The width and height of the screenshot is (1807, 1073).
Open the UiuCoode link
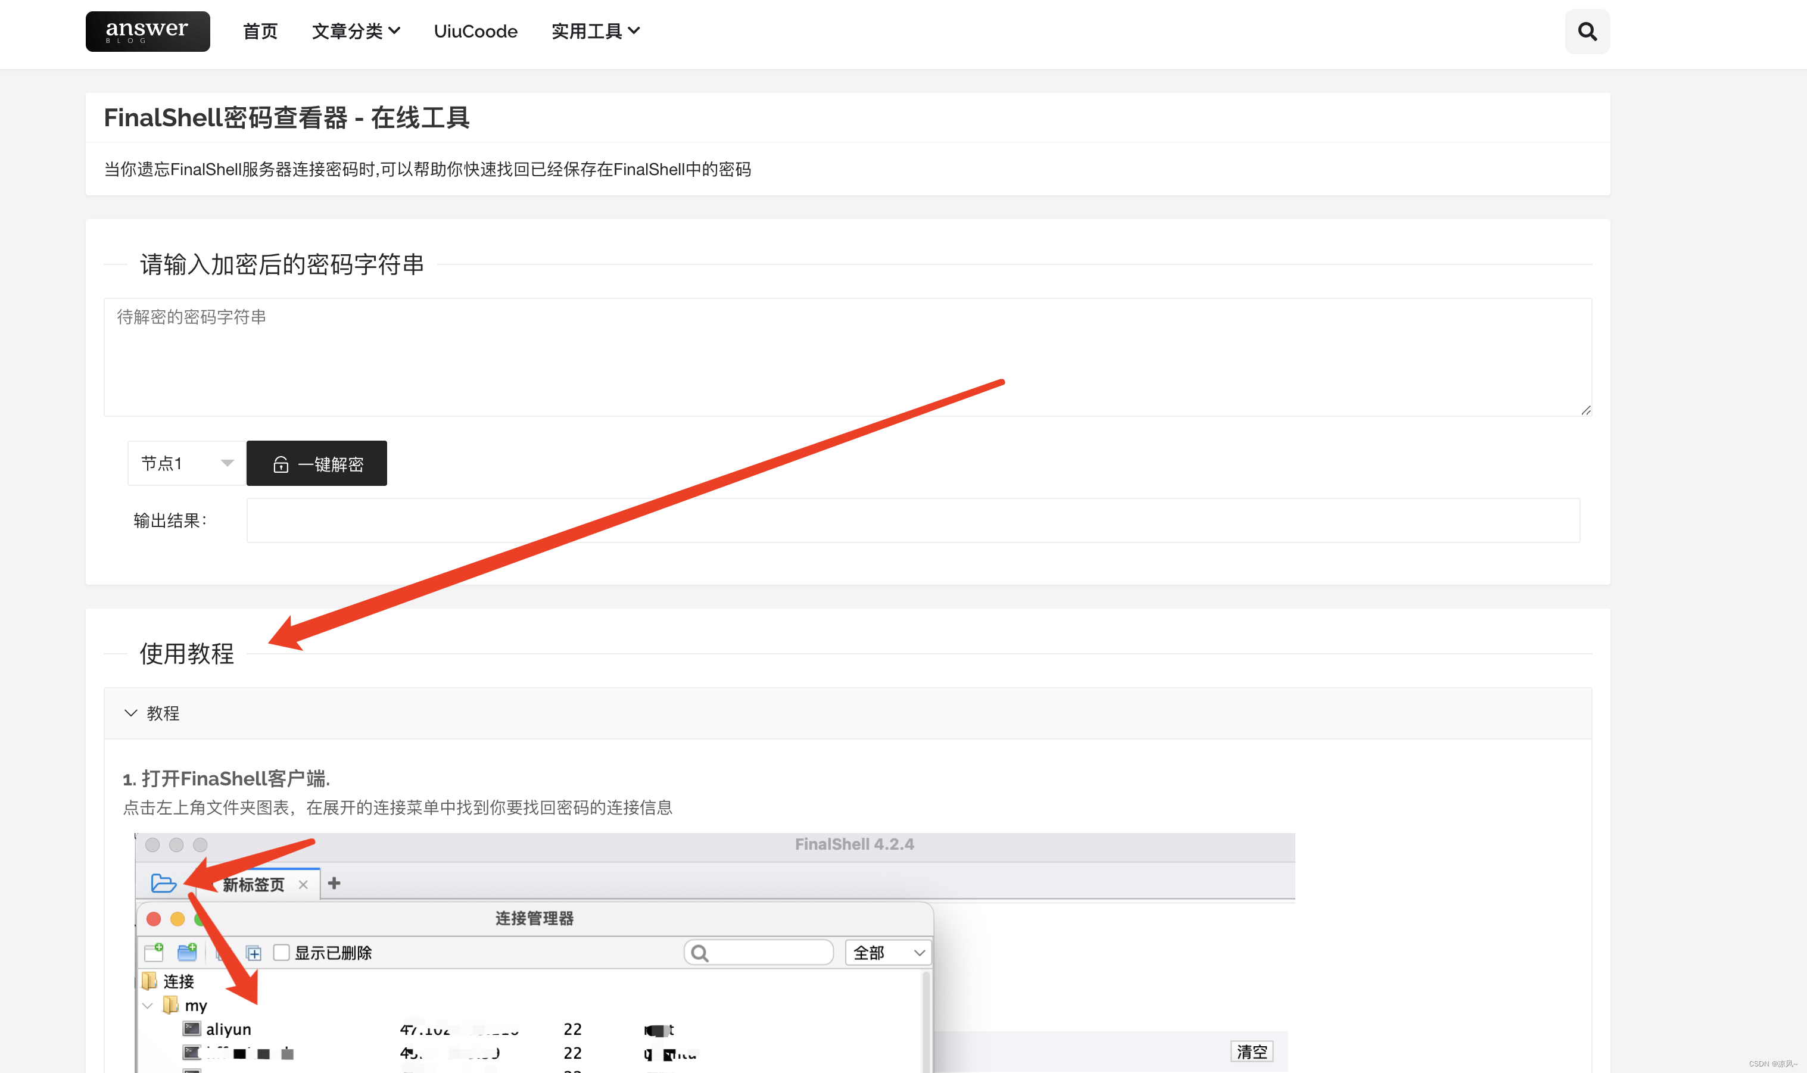(x=475, y=31)
